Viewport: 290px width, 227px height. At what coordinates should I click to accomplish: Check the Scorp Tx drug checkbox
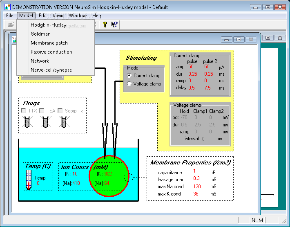coord(60,110)
